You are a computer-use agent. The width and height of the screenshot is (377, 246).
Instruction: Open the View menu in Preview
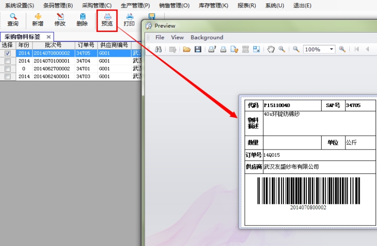point(177,37)
